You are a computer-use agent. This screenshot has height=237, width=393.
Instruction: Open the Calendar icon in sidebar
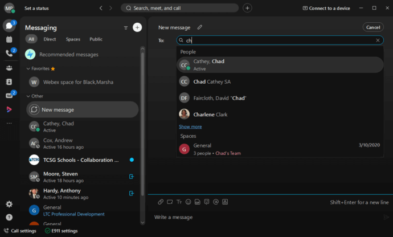(9, 39)
